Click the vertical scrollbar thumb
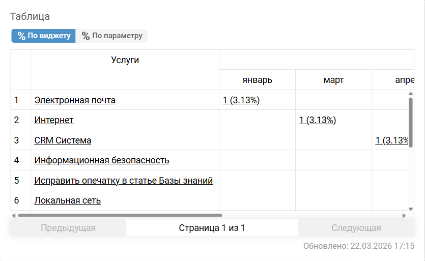 (x=410, y=122)
